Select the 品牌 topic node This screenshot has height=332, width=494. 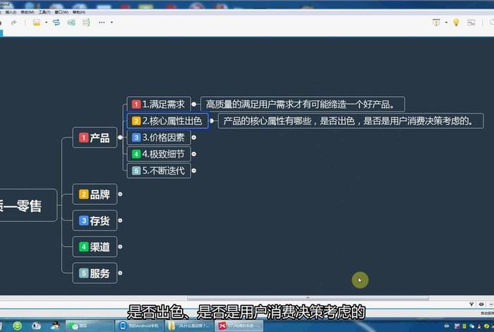pyautogui.click(x=95, y=194)
